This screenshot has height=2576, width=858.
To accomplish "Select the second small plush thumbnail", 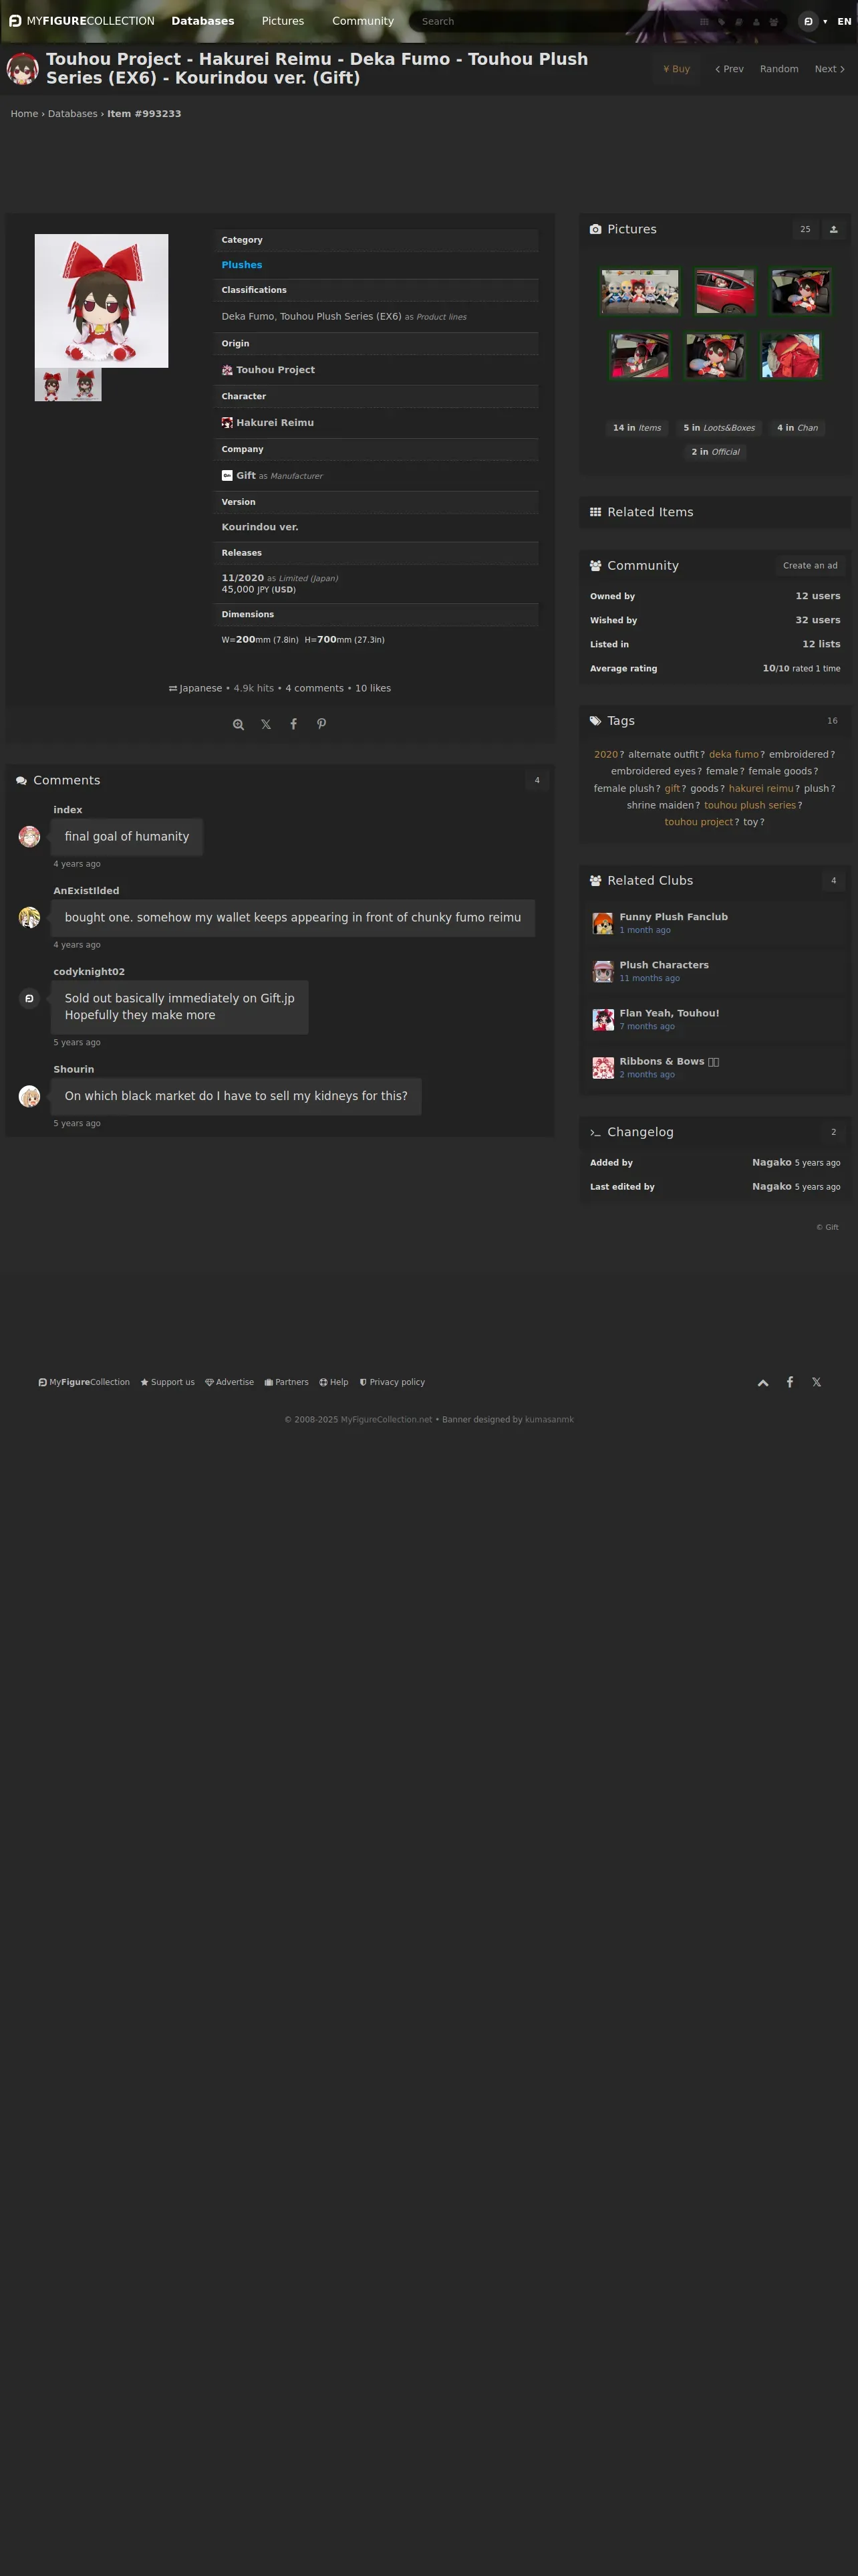I will point(85,385).
